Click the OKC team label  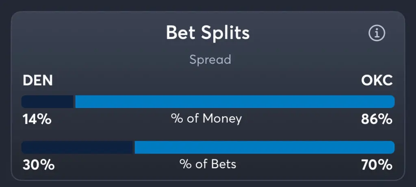click(x=377, y=81)
